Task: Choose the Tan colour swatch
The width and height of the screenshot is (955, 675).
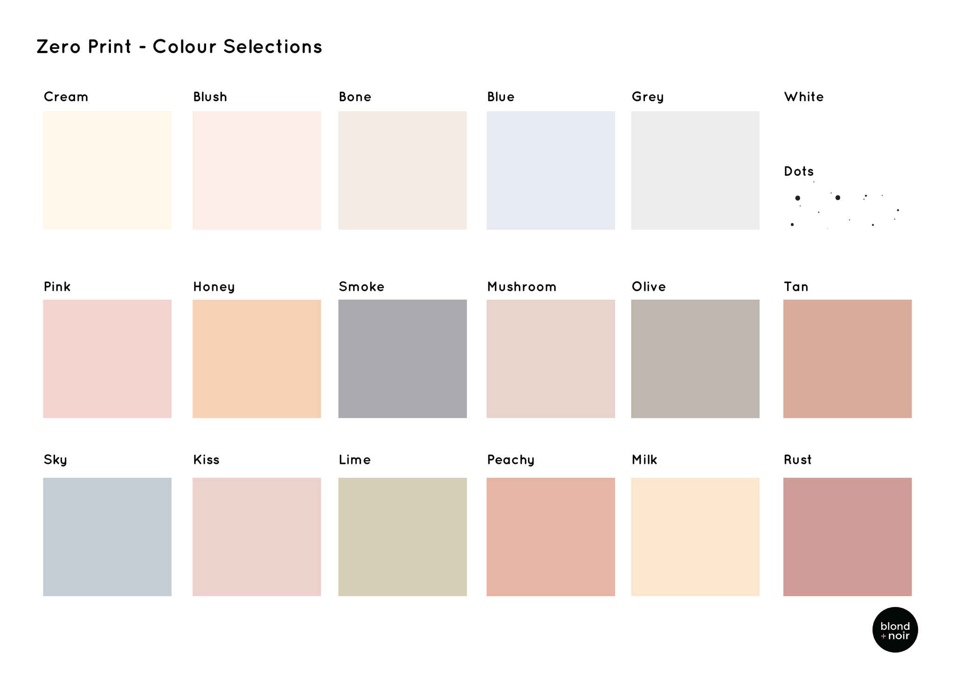Action: click(848, 359)
